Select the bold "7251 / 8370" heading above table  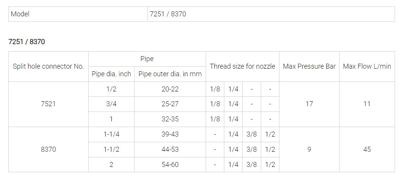click(x=27, y=42)
